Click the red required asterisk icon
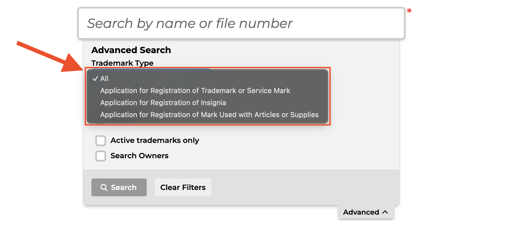The image size is (509, 242). pos(409,11)
